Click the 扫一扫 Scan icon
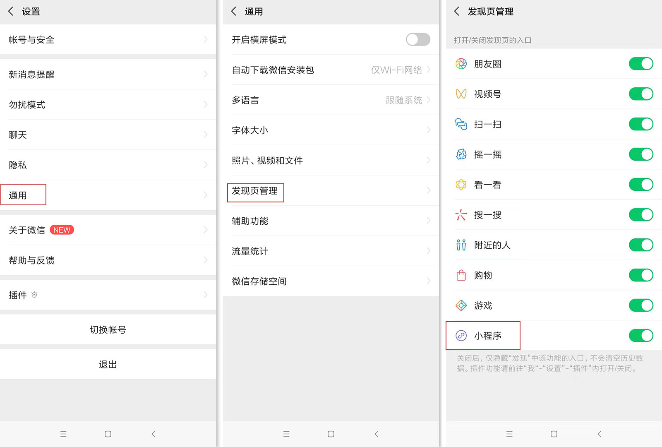 [461, 124]
